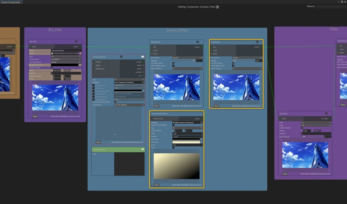Collapse the Normal BlendNode with its chevron
This screenshot has height=204, width=347.
click(x=202, y=42)
